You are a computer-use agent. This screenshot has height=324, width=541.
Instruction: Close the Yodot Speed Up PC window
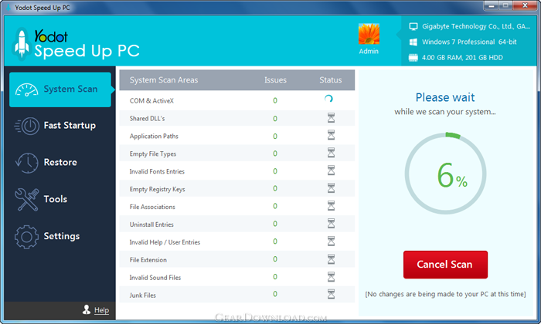[525, 5]
